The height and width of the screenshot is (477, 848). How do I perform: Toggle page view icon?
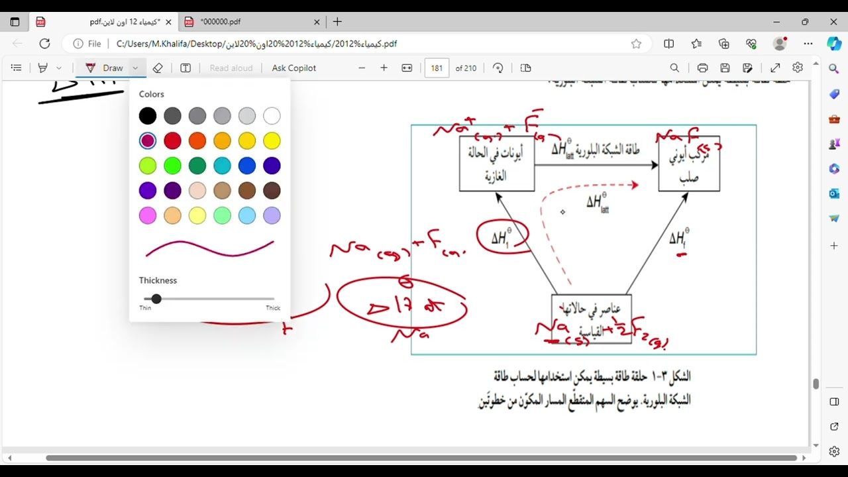526,68
